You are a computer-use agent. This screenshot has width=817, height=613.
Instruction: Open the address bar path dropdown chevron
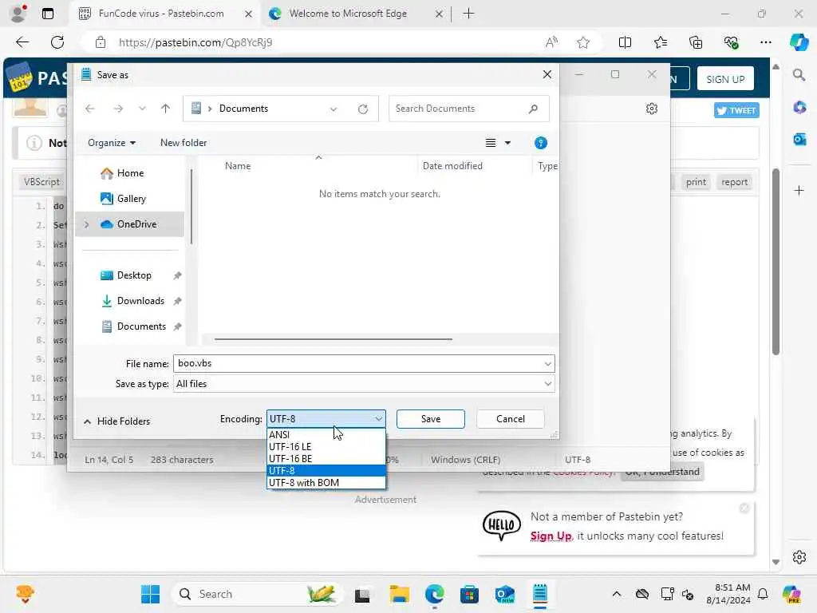tap(334, 109)
